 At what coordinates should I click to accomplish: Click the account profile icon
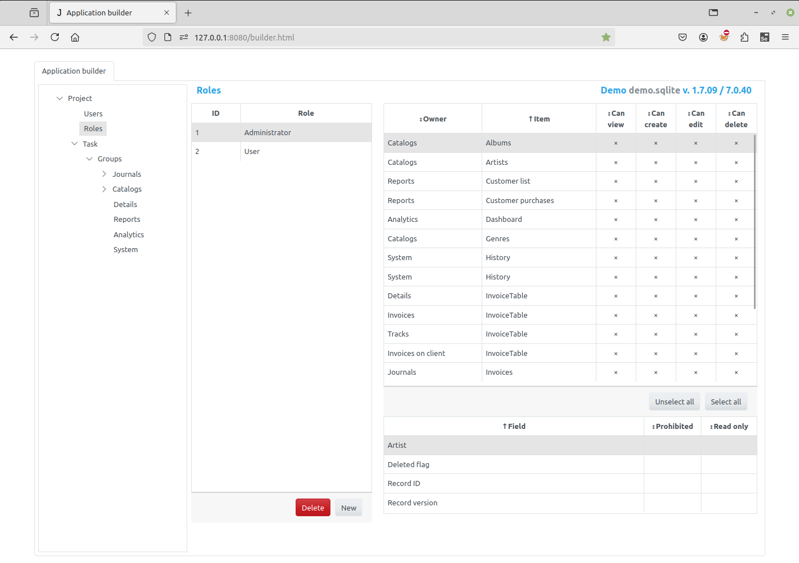(703, 37)
